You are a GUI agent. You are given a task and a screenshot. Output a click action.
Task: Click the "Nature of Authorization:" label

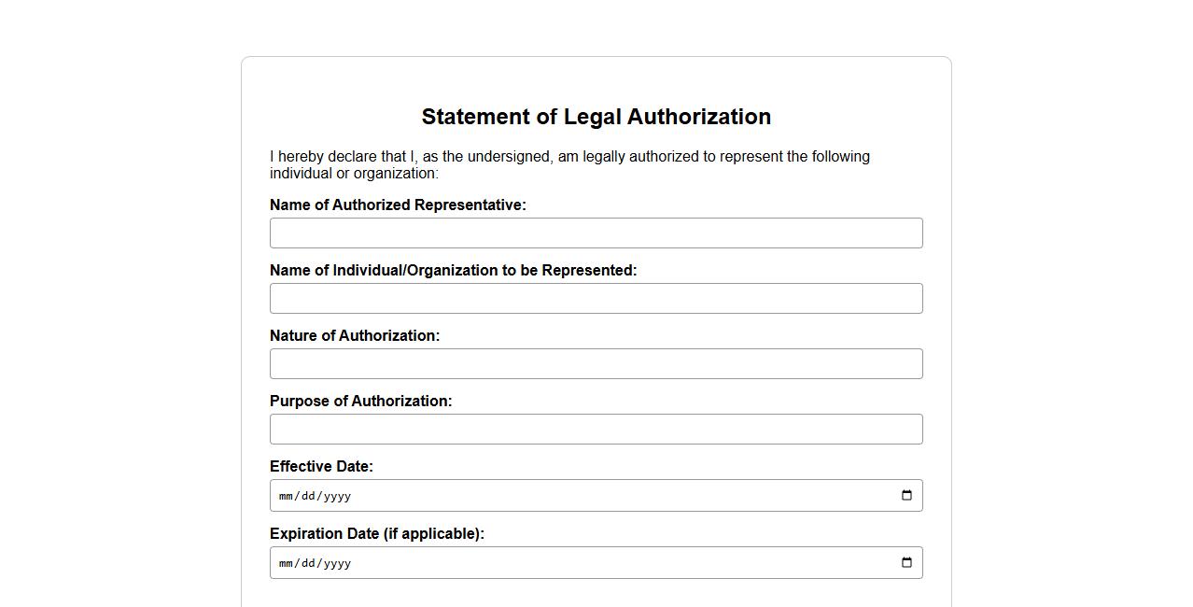coord(355,336)
